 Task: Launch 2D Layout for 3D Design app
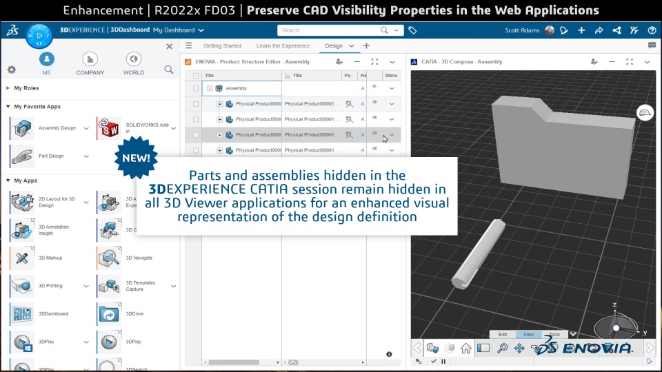point(22,202)
